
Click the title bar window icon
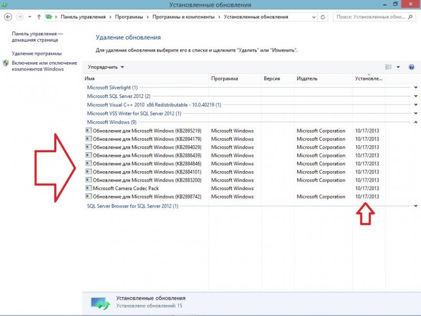[x=4, y=5]
